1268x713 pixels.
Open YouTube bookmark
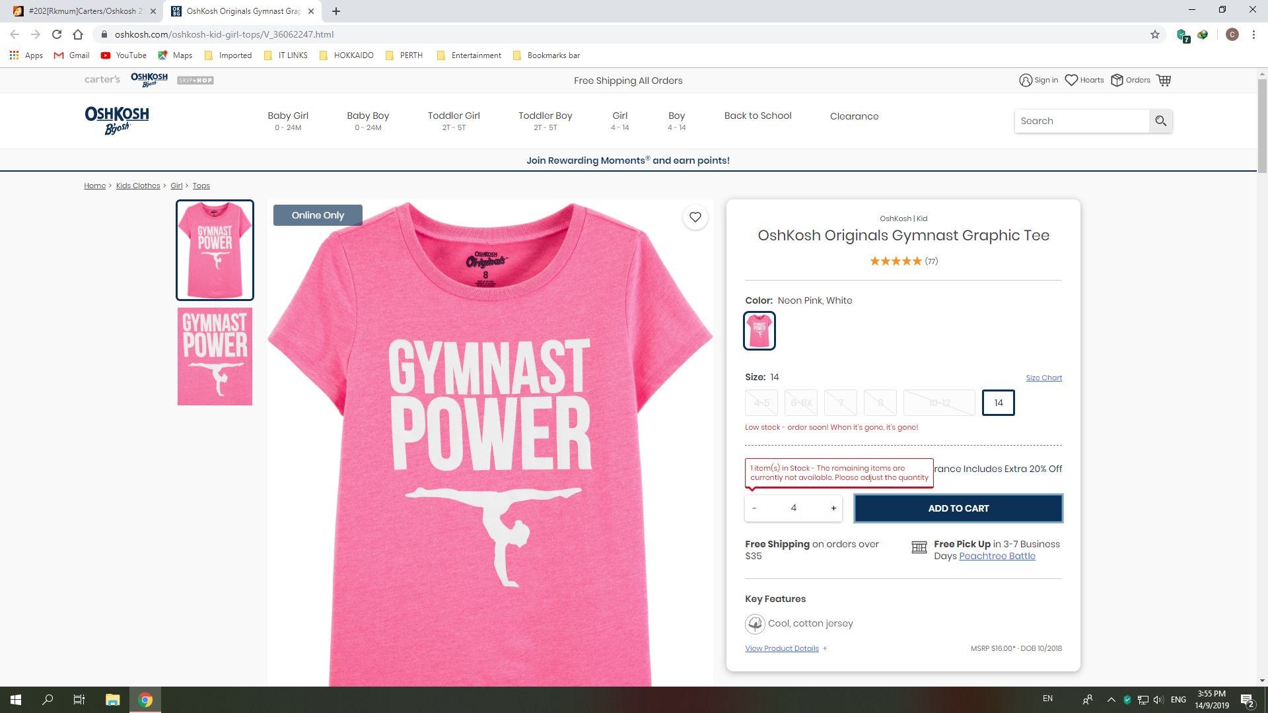(x=123, y=55)
